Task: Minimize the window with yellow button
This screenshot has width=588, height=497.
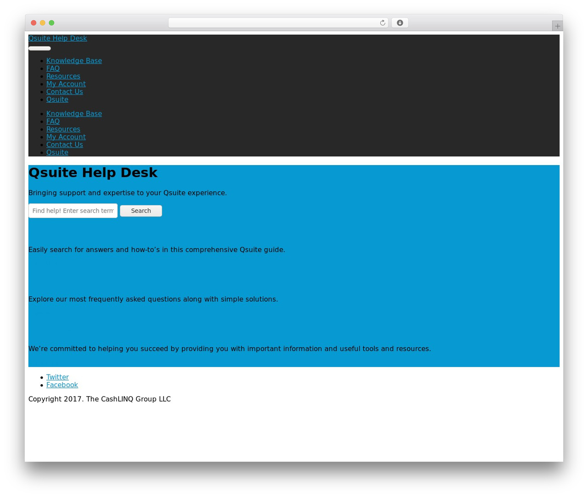Action: [43, 23]
